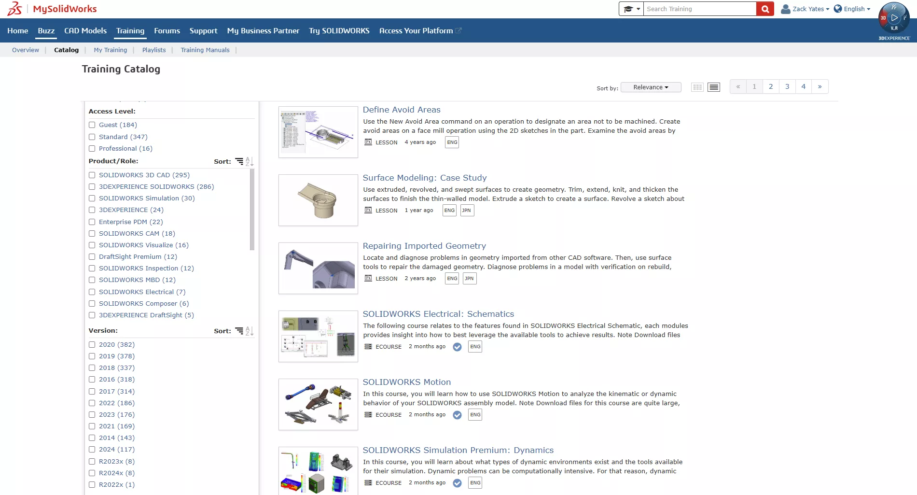Check the Standard access level filter
917x495 pixels.
[92, 137]
